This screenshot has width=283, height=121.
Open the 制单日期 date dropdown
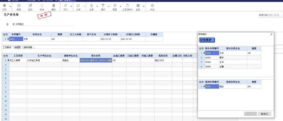click(281, 15)
